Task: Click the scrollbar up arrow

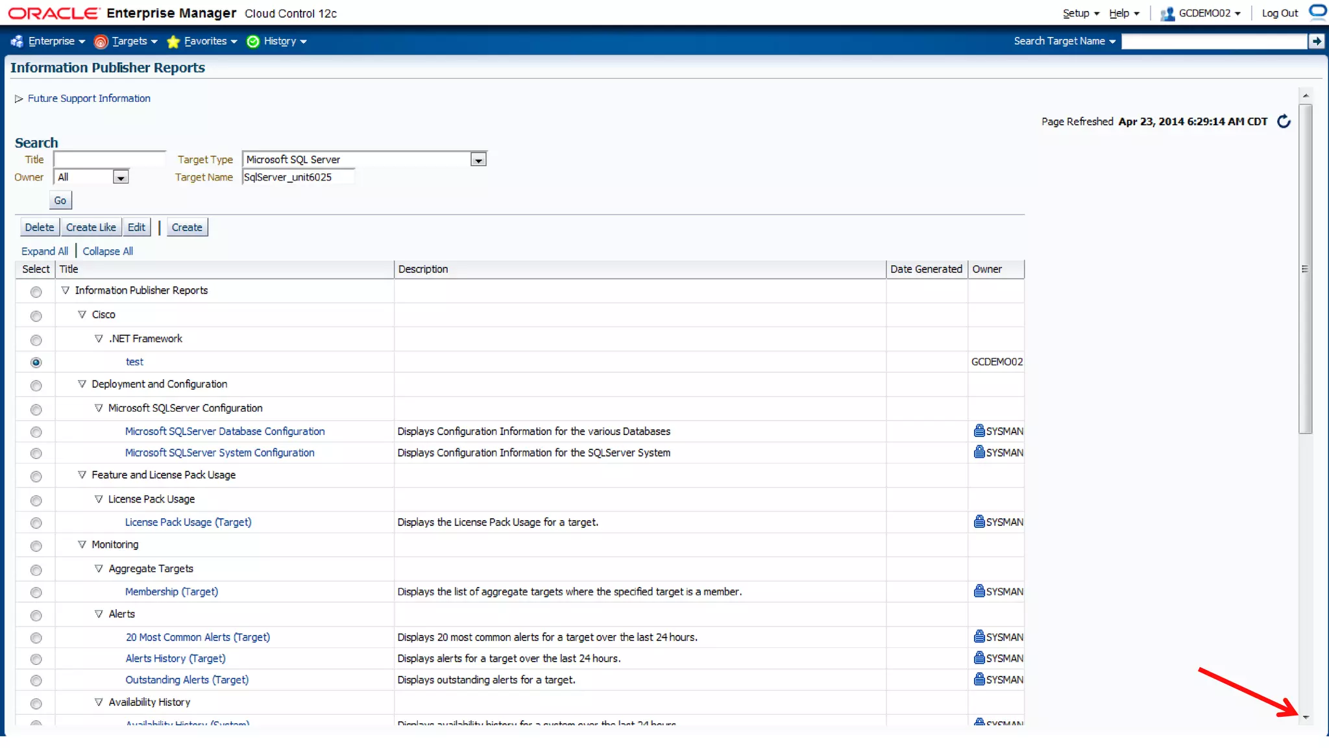Action: point(1306,95)
